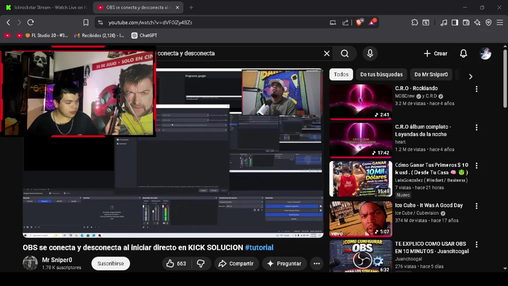Toggle the browser sidebar panel
Image resolution: width=508 pixels, height=286 pixels.
click(455, 23)
